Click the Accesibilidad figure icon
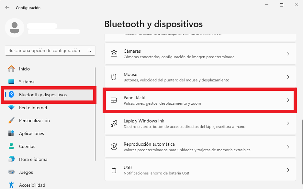Screen dimensions: 303x189 click(x=11, y=185)
